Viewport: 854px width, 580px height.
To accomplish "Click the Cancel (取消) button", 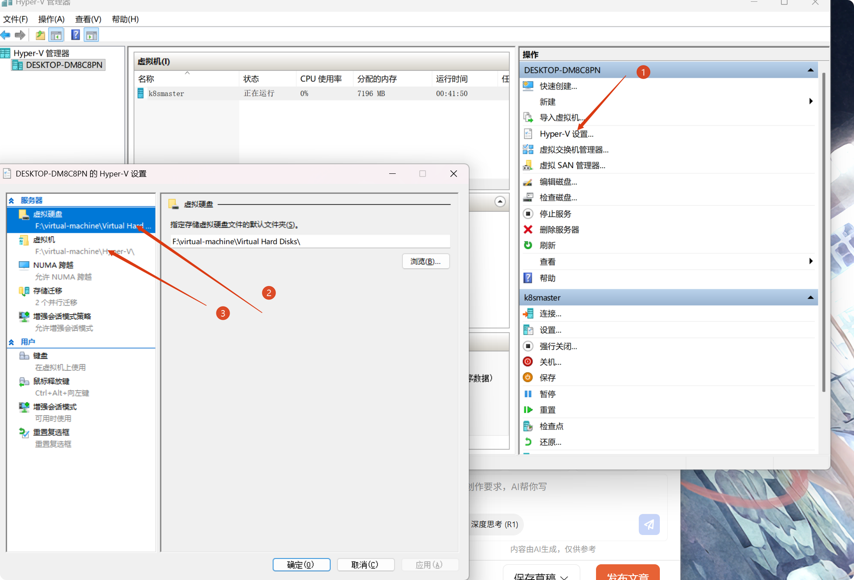I will [x=366, y=565].
